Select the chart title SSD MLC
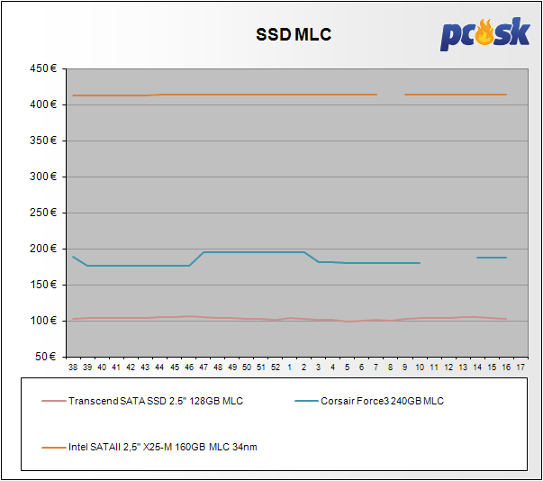Viewport: 543px width, 481px height. (294, 34)
